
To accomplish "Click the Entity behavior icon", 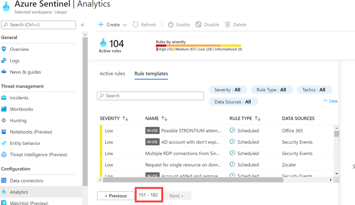I will point(4,143).
